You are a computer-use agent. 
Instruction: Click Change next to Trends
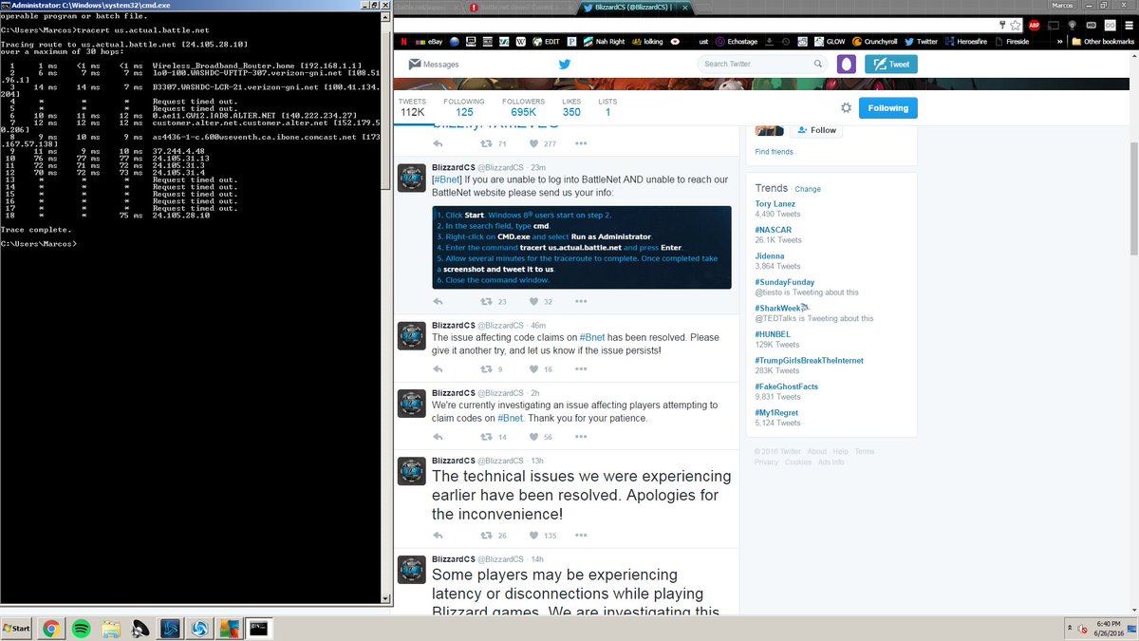(808, 189)
